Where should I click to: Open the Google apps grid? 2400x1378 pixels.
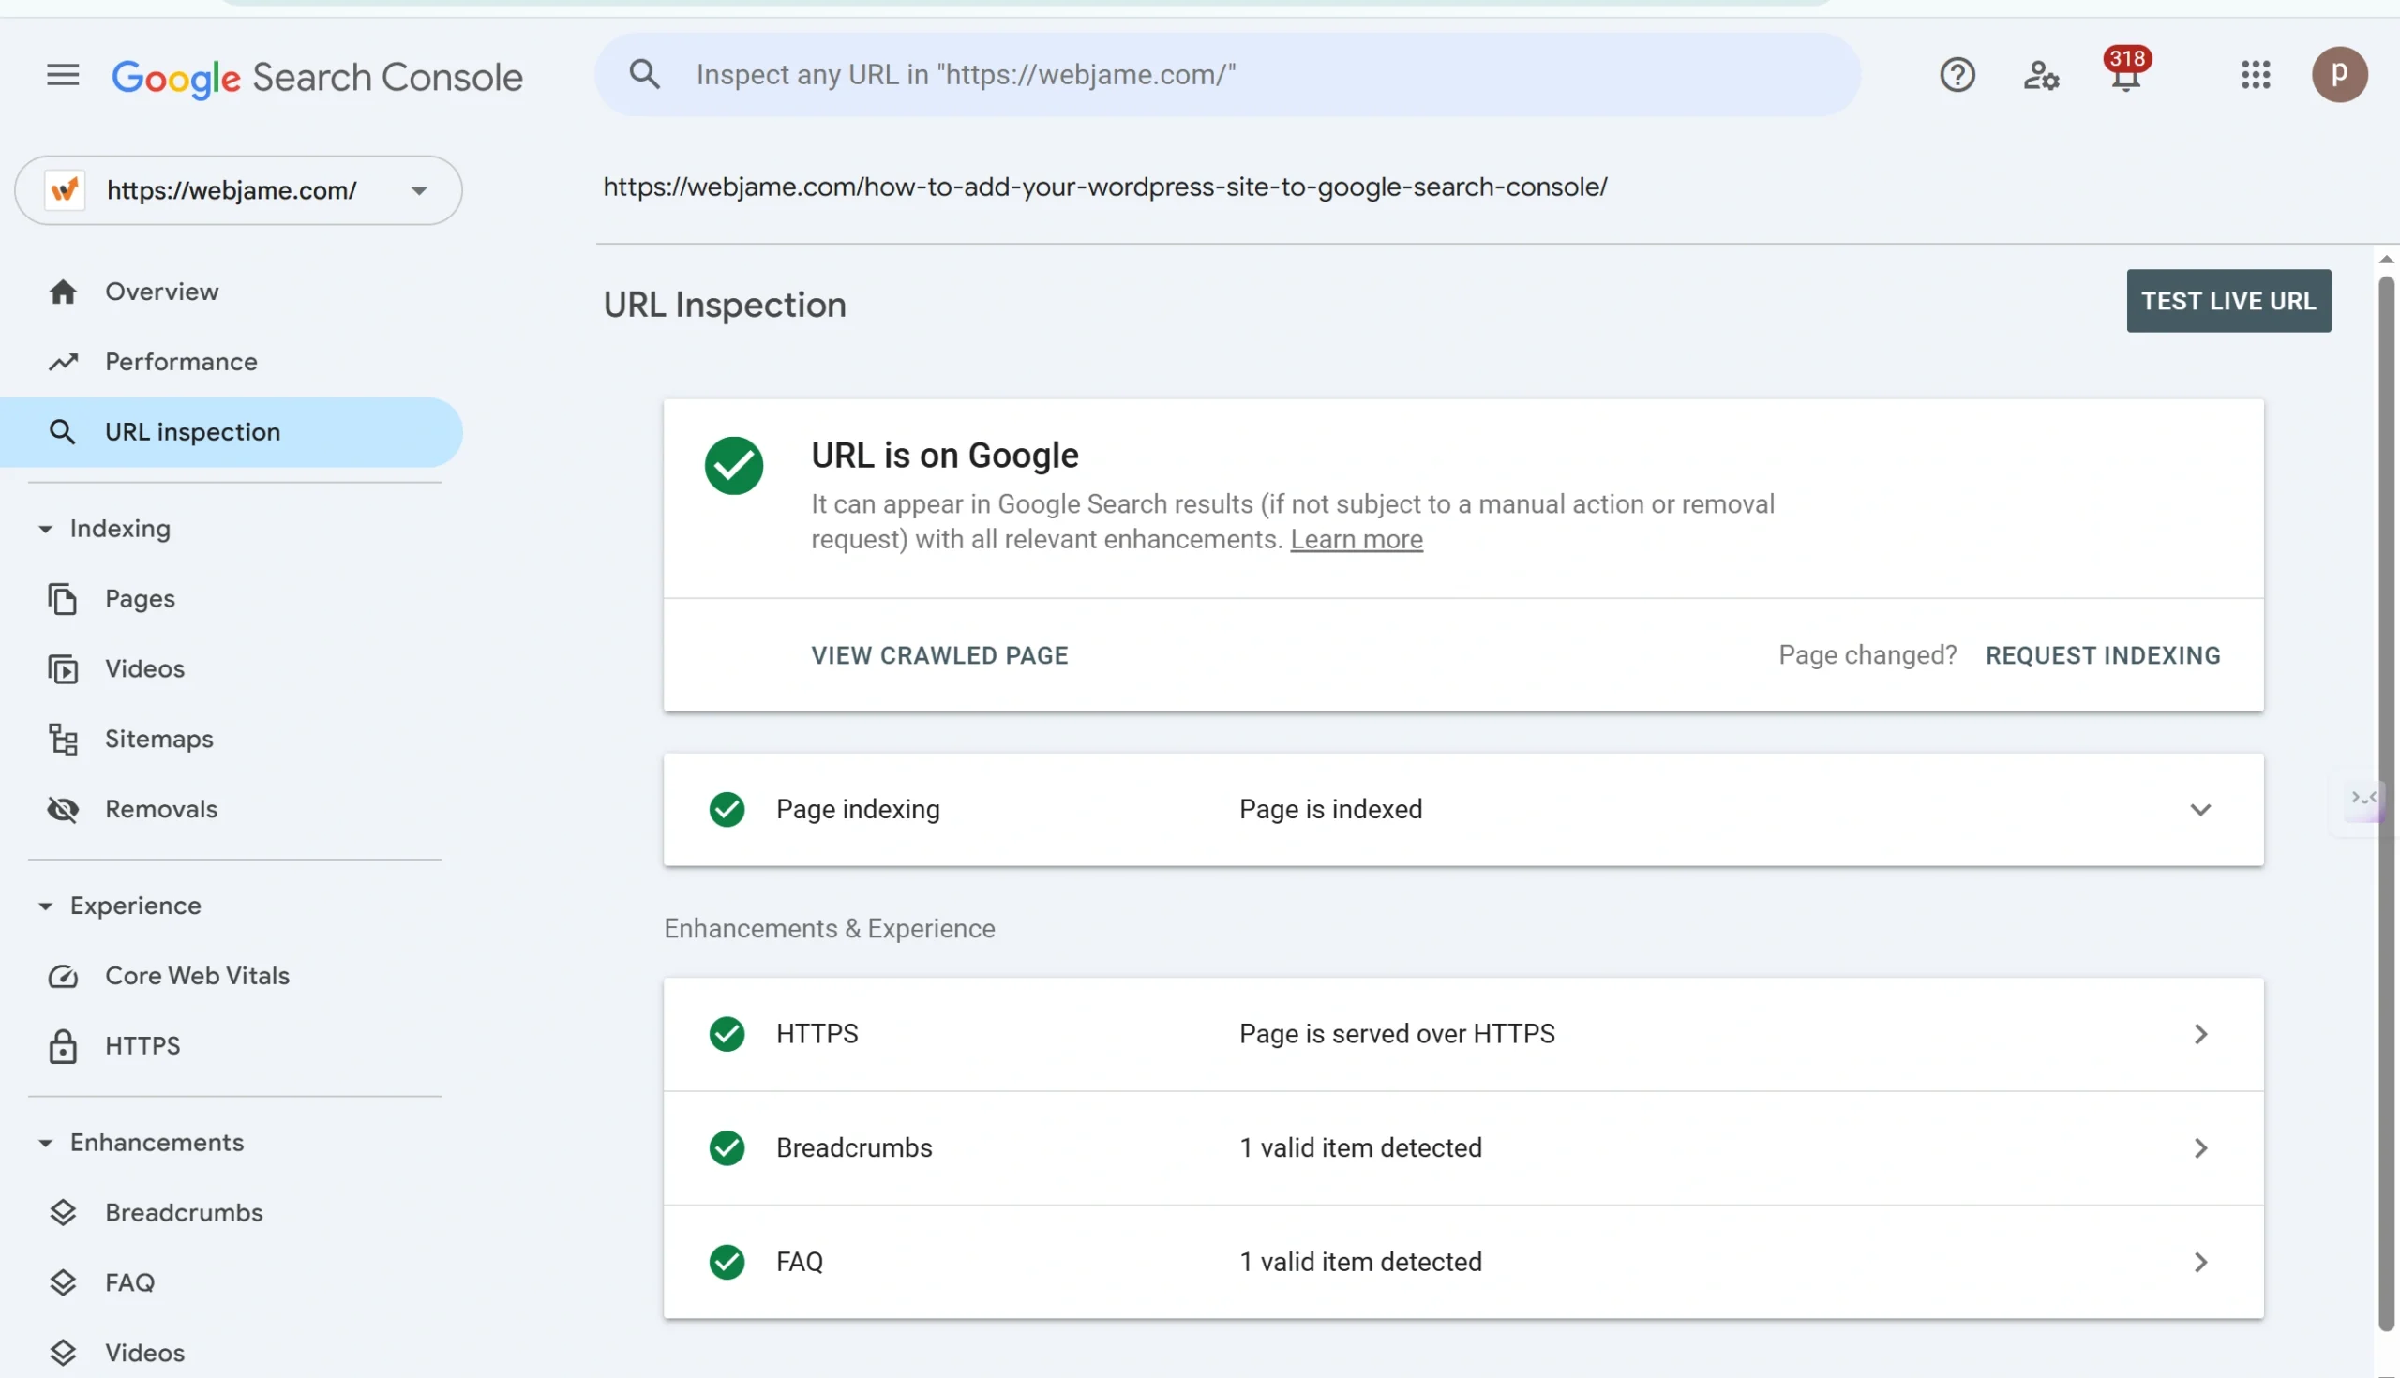[x=2256, y=75]
